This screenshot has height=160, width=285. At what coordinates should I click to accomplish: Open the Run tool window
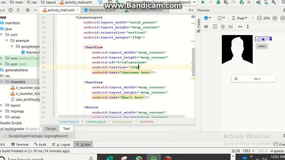tap(83, 144)
